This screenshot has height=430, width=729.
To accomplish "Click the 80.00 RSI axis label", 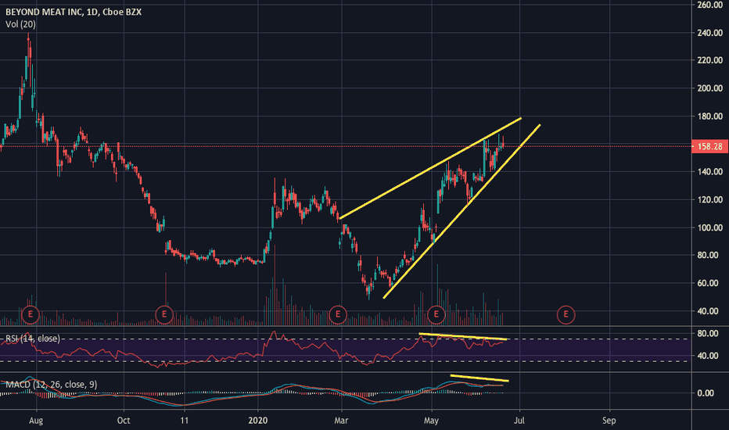I will click(x=708, y=333).
